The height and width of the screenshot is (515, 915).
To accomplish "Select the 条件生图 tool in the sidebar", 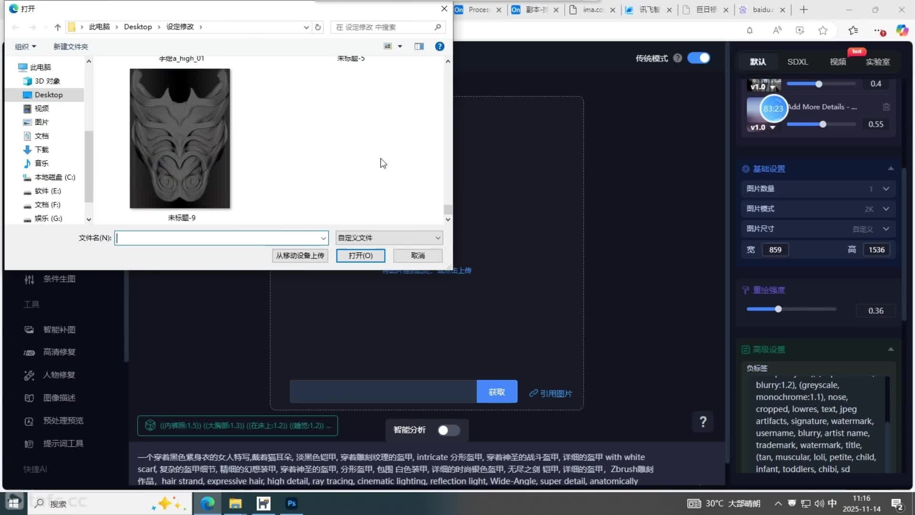I will (x=59, y=279).
